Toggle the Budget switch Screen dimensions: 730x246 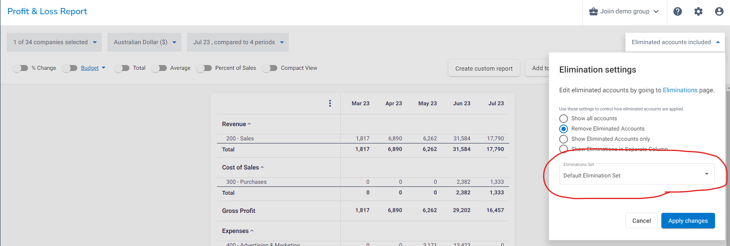click(70, 68)
